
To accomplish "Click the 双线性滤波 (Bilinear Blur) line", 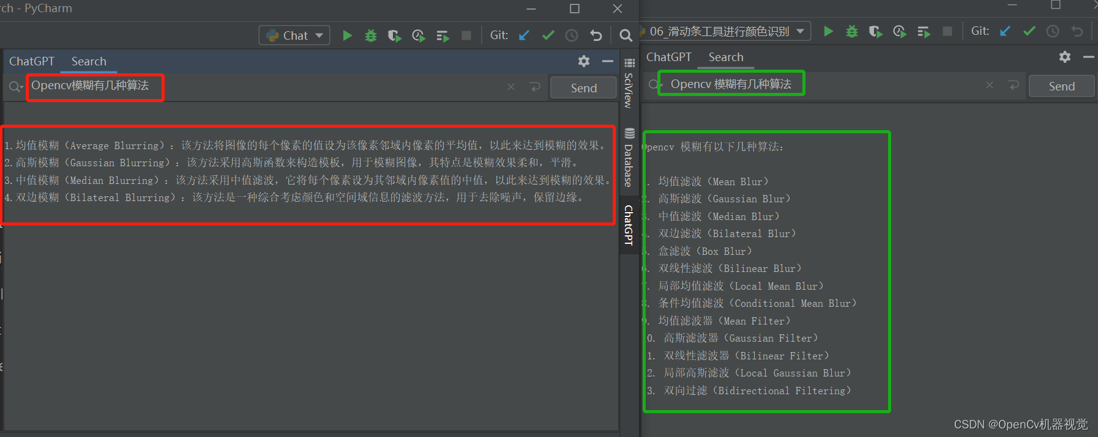I will [x=725, y=268].
